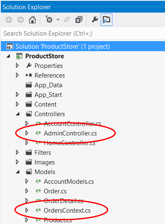The image size is (165, 224).
Task: Click the Forward navigation arrow
Action: click(x=21, y=20)
